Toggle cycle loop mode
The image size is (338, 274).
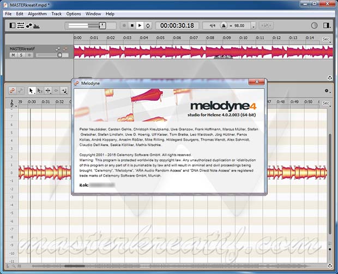tap(148, 26)
